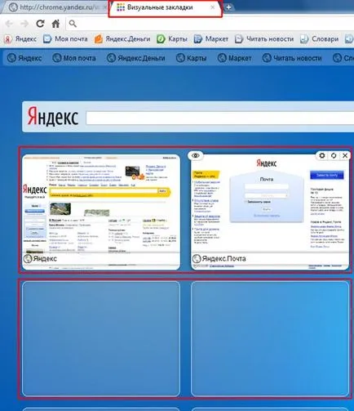Click empty bookmark slot below Яндекс.Почта thumbnail

(270, 339)
